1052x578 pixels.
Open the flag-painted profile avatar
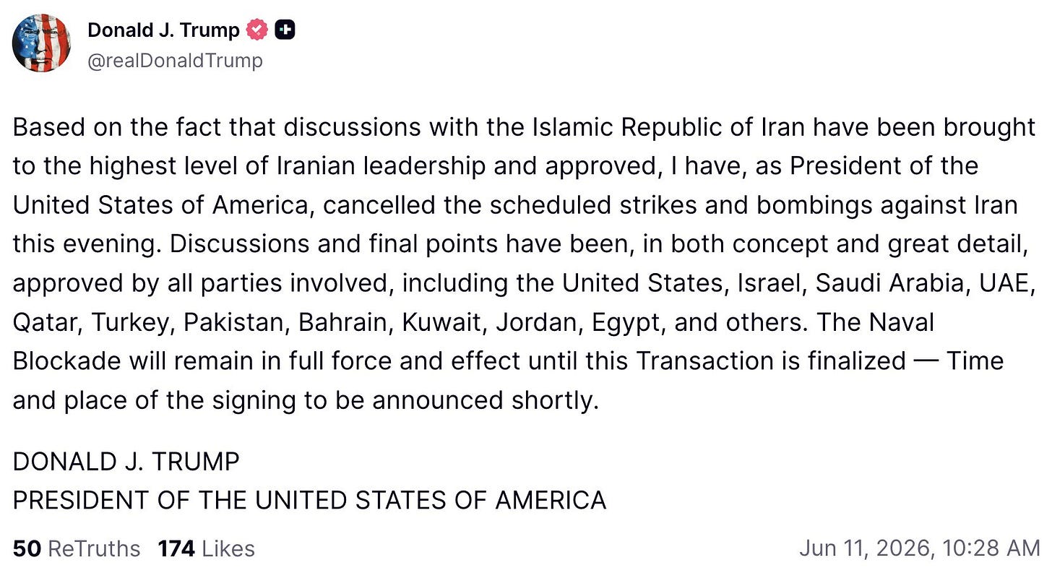pos(41,43)
